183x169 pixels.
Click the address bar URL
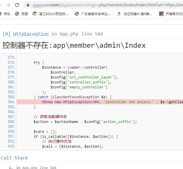click(110, 5)
